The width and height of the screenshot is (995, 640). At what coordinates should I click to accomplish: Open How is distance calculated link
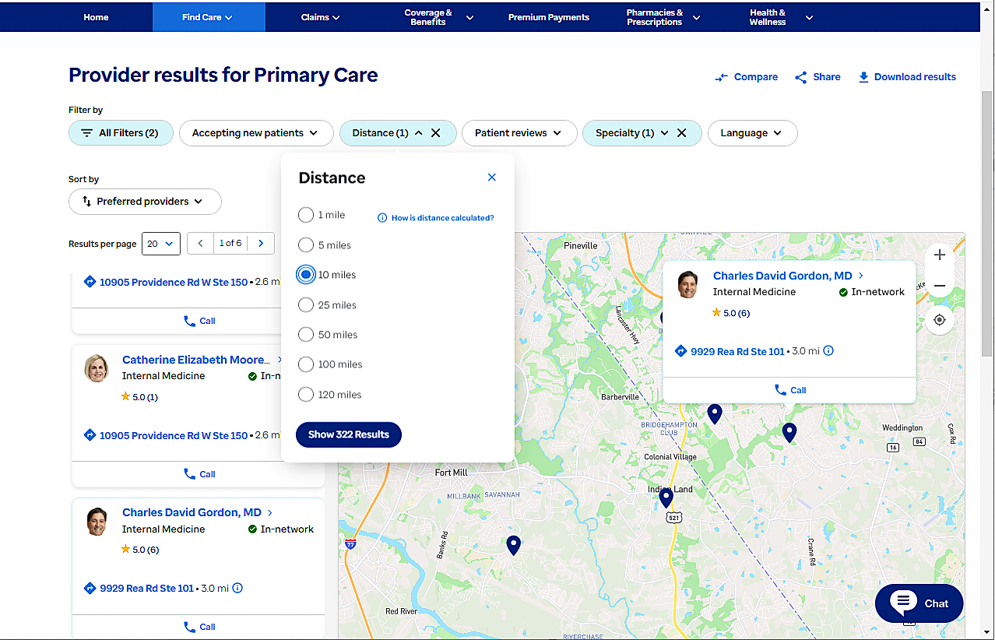[x=442, y=218]
